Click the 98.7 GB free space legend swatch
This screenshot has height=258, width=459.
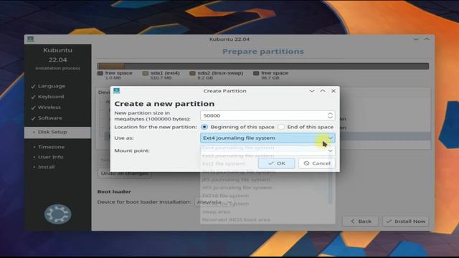(256, 73)
